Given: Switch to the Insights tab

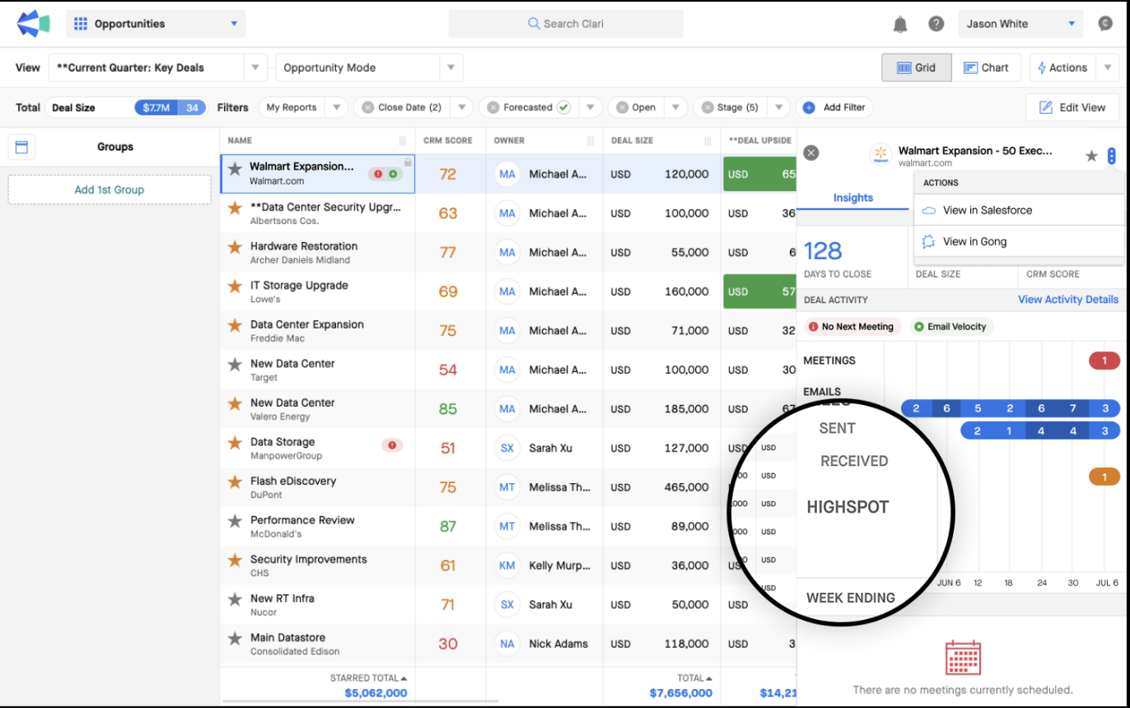Looking at the screenshot, I should click(x=853, y=198).
